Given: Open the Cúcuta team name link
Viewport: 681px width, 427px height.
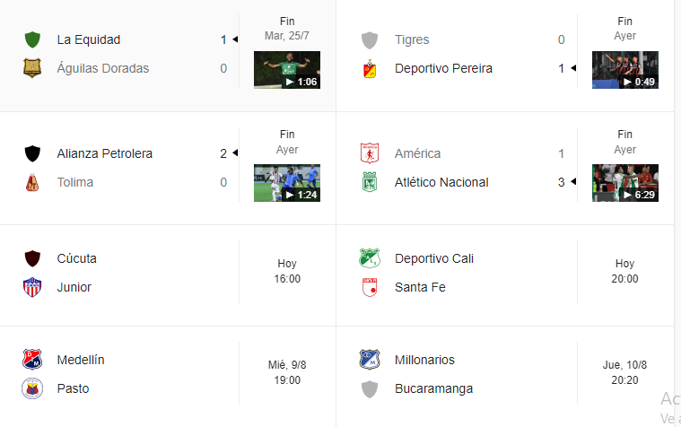Looking at the screenshot, I should 77,258.
